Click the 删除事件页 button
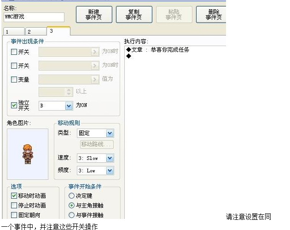This screenshot has height=230, width=290. pyautogui.click(x=211, y=14)
